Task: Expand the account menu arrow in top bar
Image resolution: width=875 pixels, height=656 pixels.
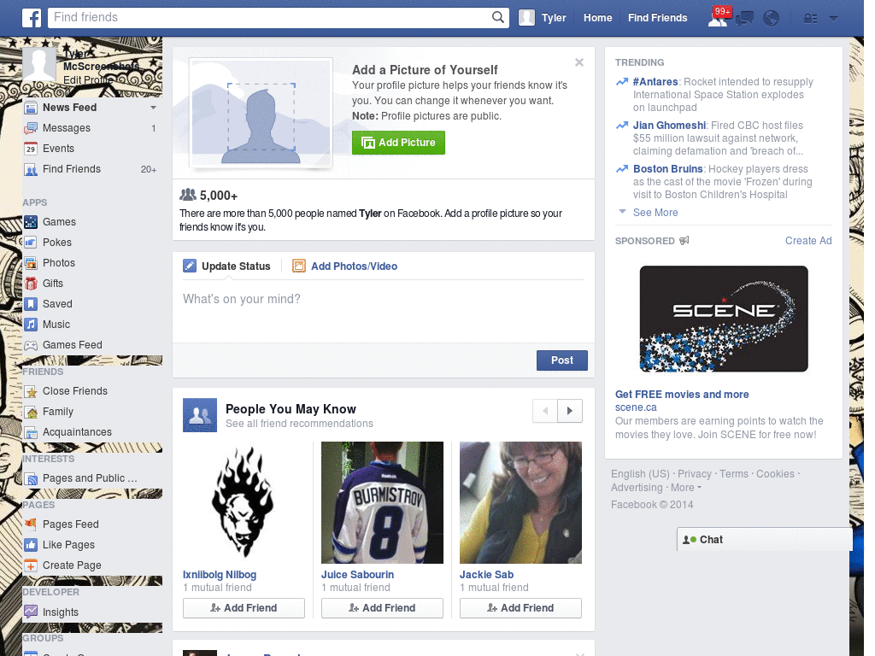Action: (x=834, y=19)
